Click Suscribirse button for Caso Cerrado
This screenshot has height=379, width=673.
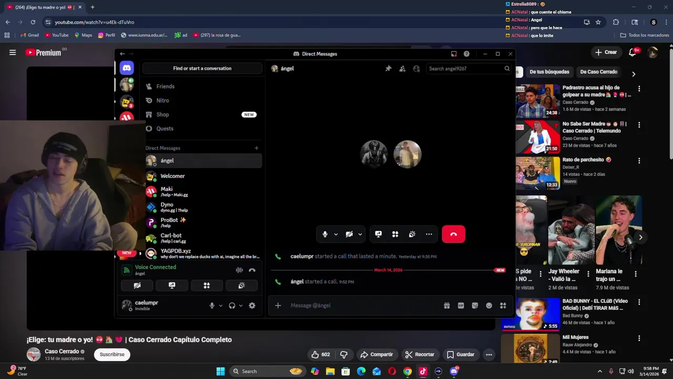coord(112,354)
